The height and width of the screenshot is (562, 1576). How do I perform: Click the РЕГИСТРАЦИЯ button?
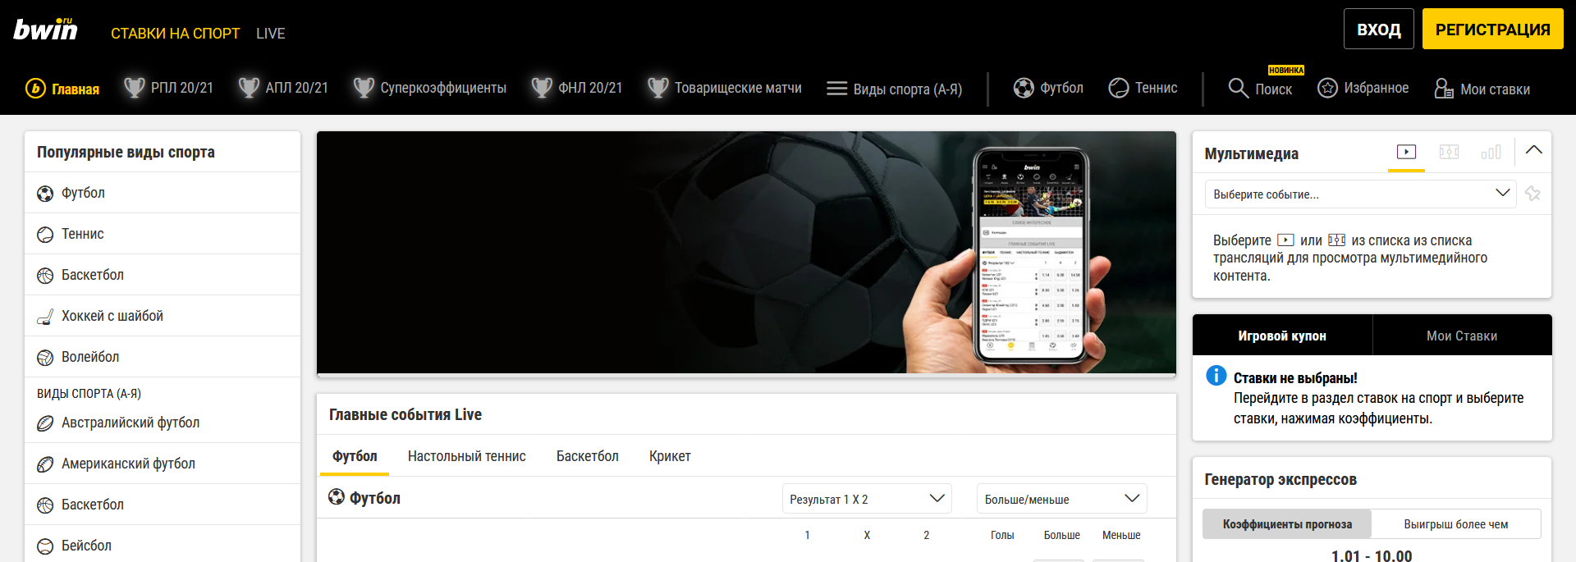coord(1492,30)
